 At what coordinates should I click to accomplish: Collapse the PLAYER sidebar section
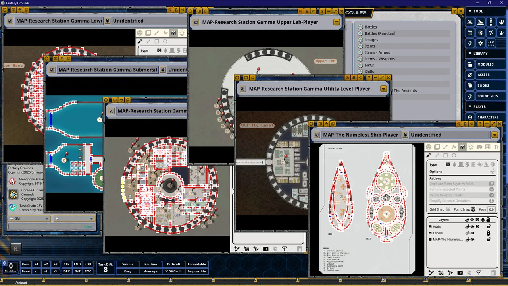point(470,106)
